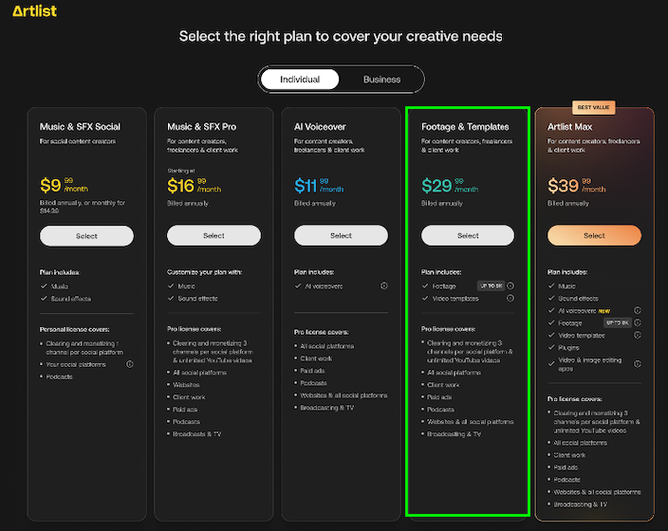Click 'All social platforms' in AI Voiceover card

click(x=327, y=346)
